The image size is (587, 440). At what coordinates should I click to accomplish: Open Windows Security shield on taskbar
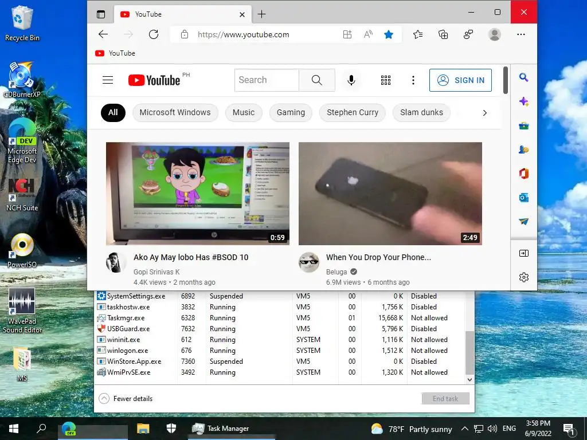[171, 429]
